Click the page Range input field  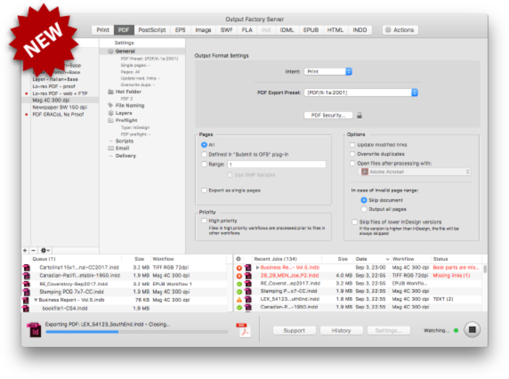tap(276, 164)
